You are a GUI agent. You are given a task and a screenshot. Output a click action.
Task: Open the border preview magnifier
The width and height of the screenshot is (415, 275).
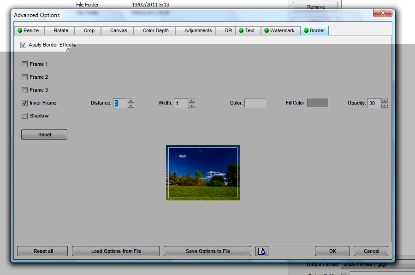pos(262,251)
